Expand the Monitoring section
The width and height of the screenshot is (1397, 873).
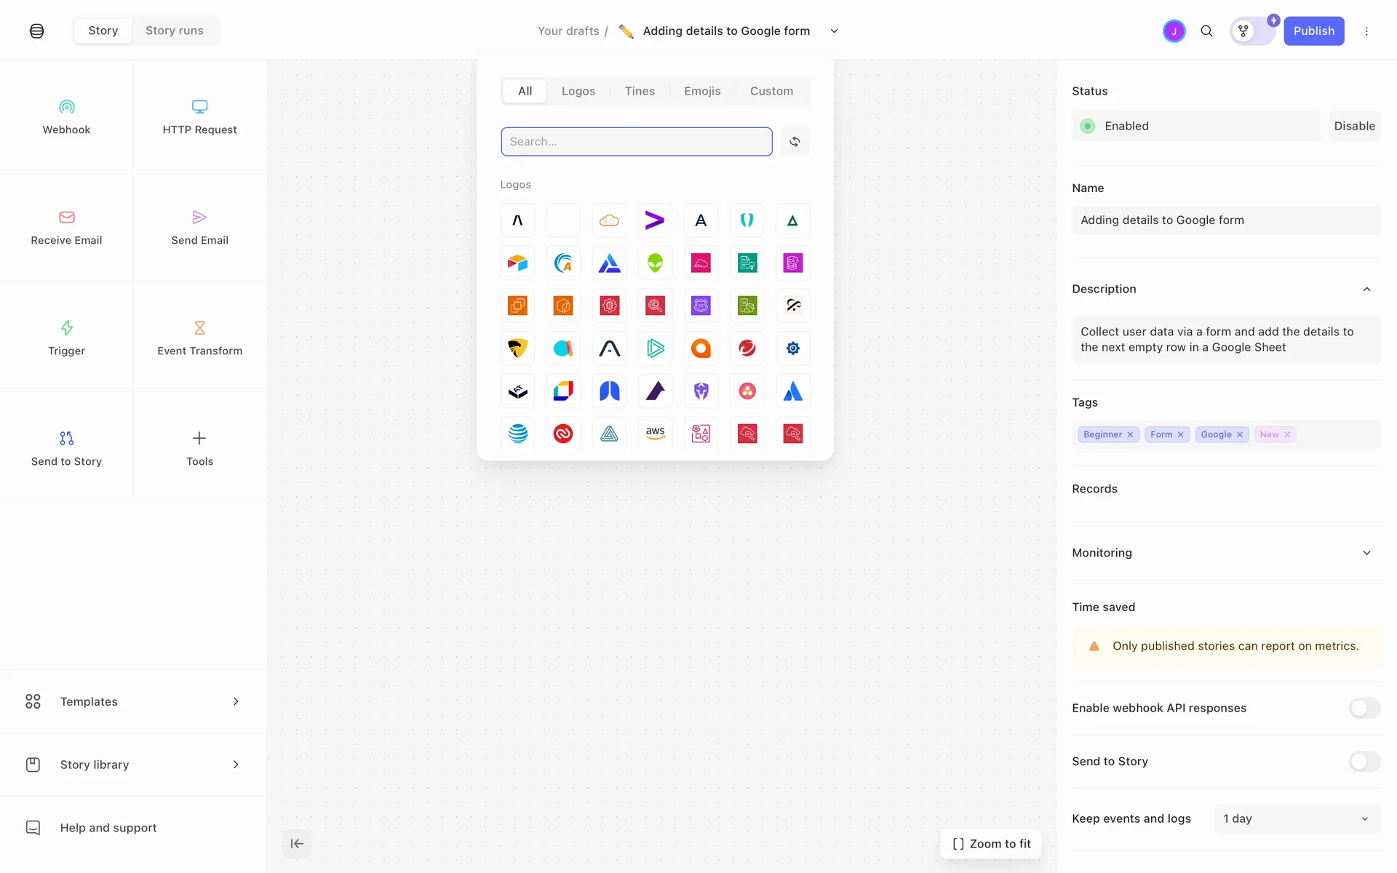point(1366,553)
